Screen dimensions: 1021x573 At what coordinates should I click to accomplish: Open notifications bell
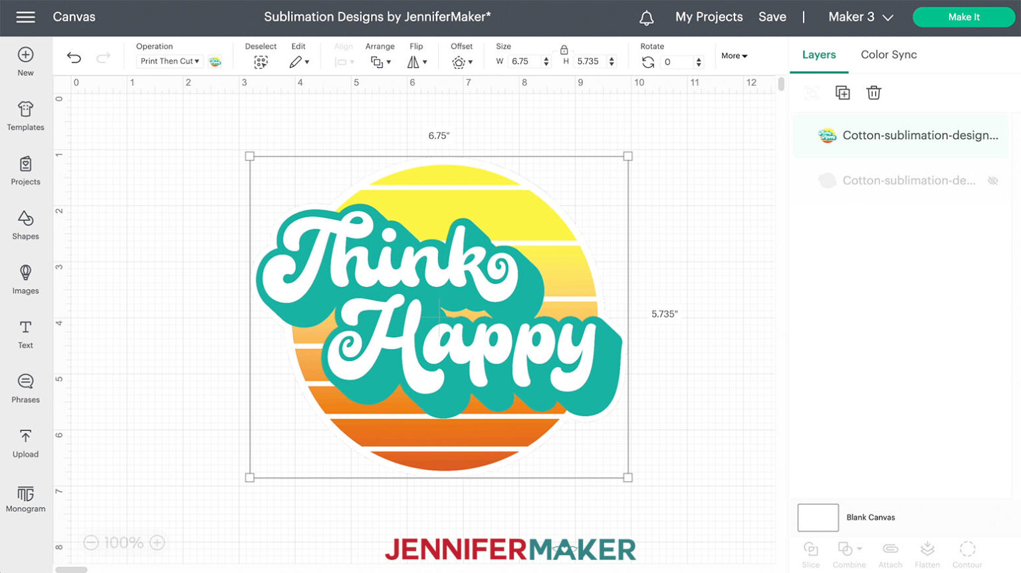point(646,18)
